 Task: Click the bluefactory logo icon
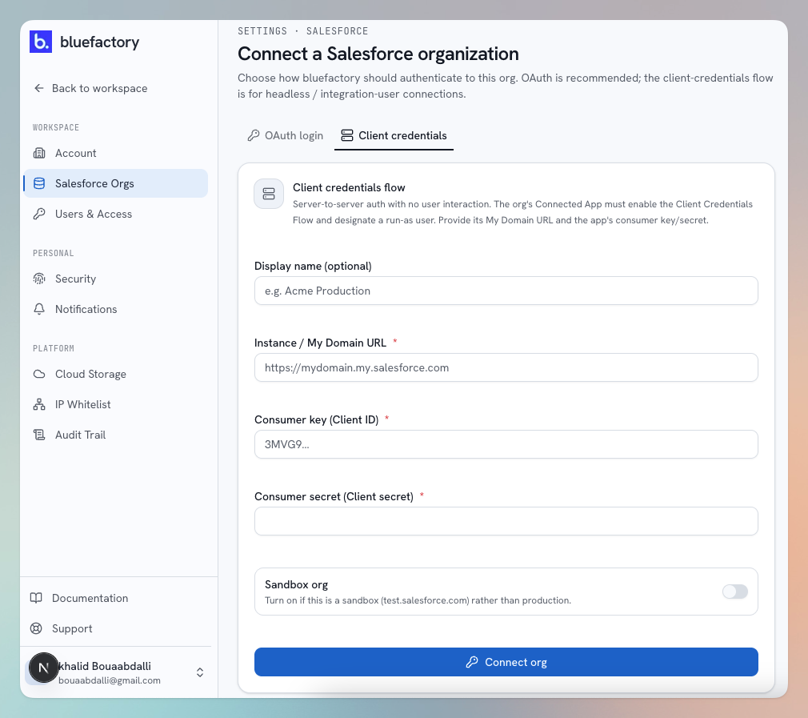pyautogui.click(x=41, y=42)
